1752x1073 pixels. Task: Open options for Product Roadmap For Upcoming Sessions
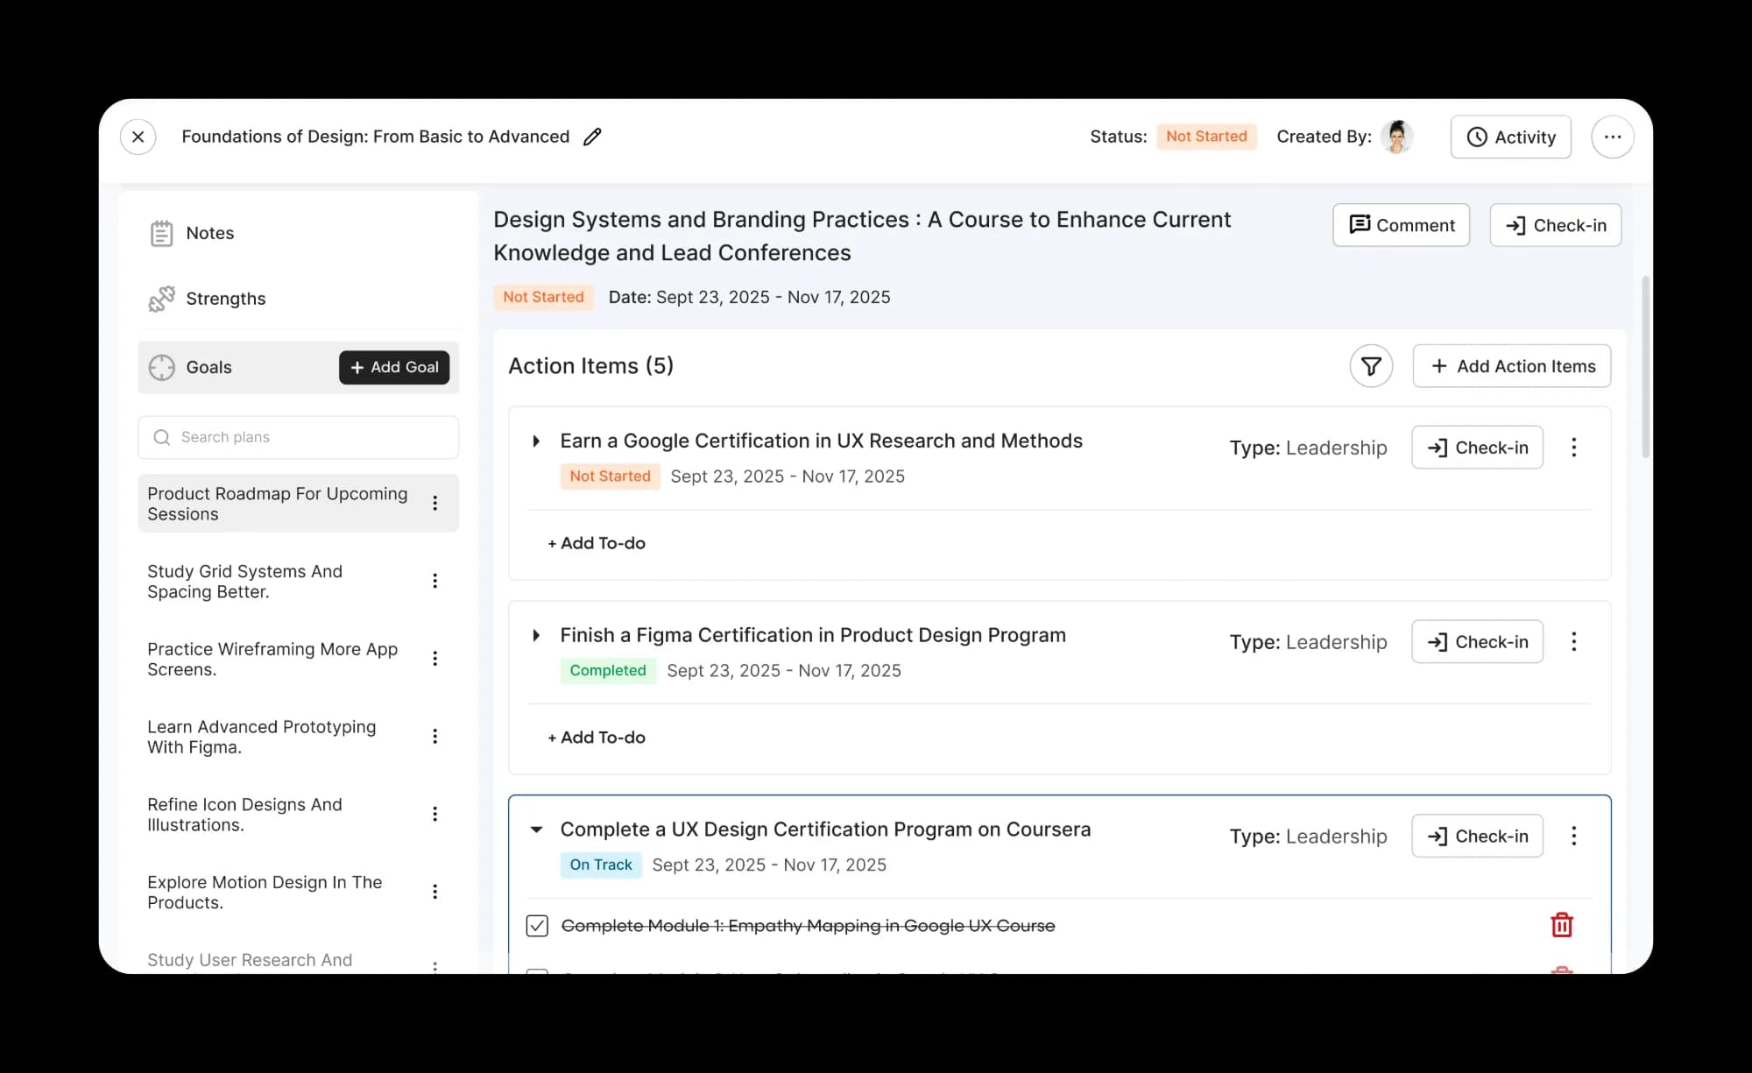point(435,503)
